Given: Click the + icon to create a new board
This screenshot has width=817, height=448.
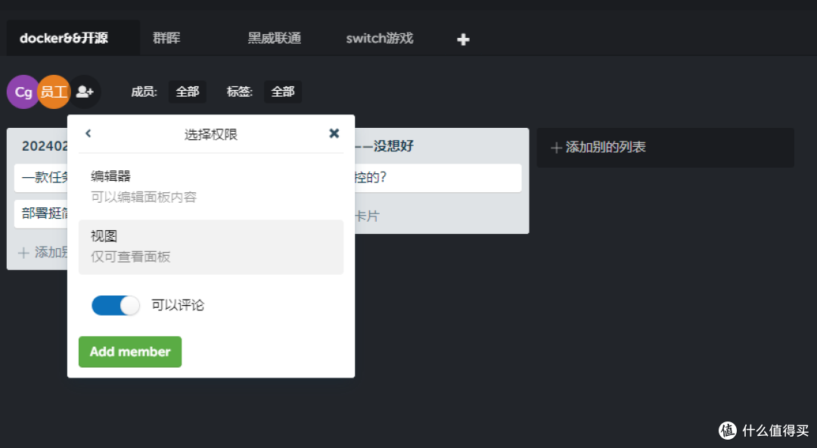Looking at the screenshot, I should pyautogui.click(x=462, y=39).
